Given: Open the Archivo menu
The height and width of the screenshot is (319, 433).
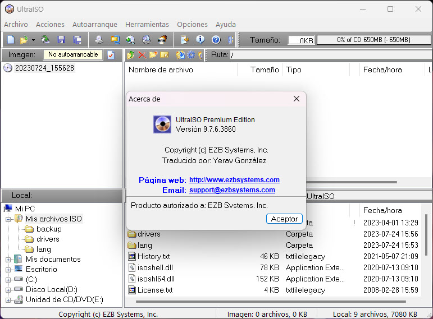Looking at the screenshot, I should point(16,24).
